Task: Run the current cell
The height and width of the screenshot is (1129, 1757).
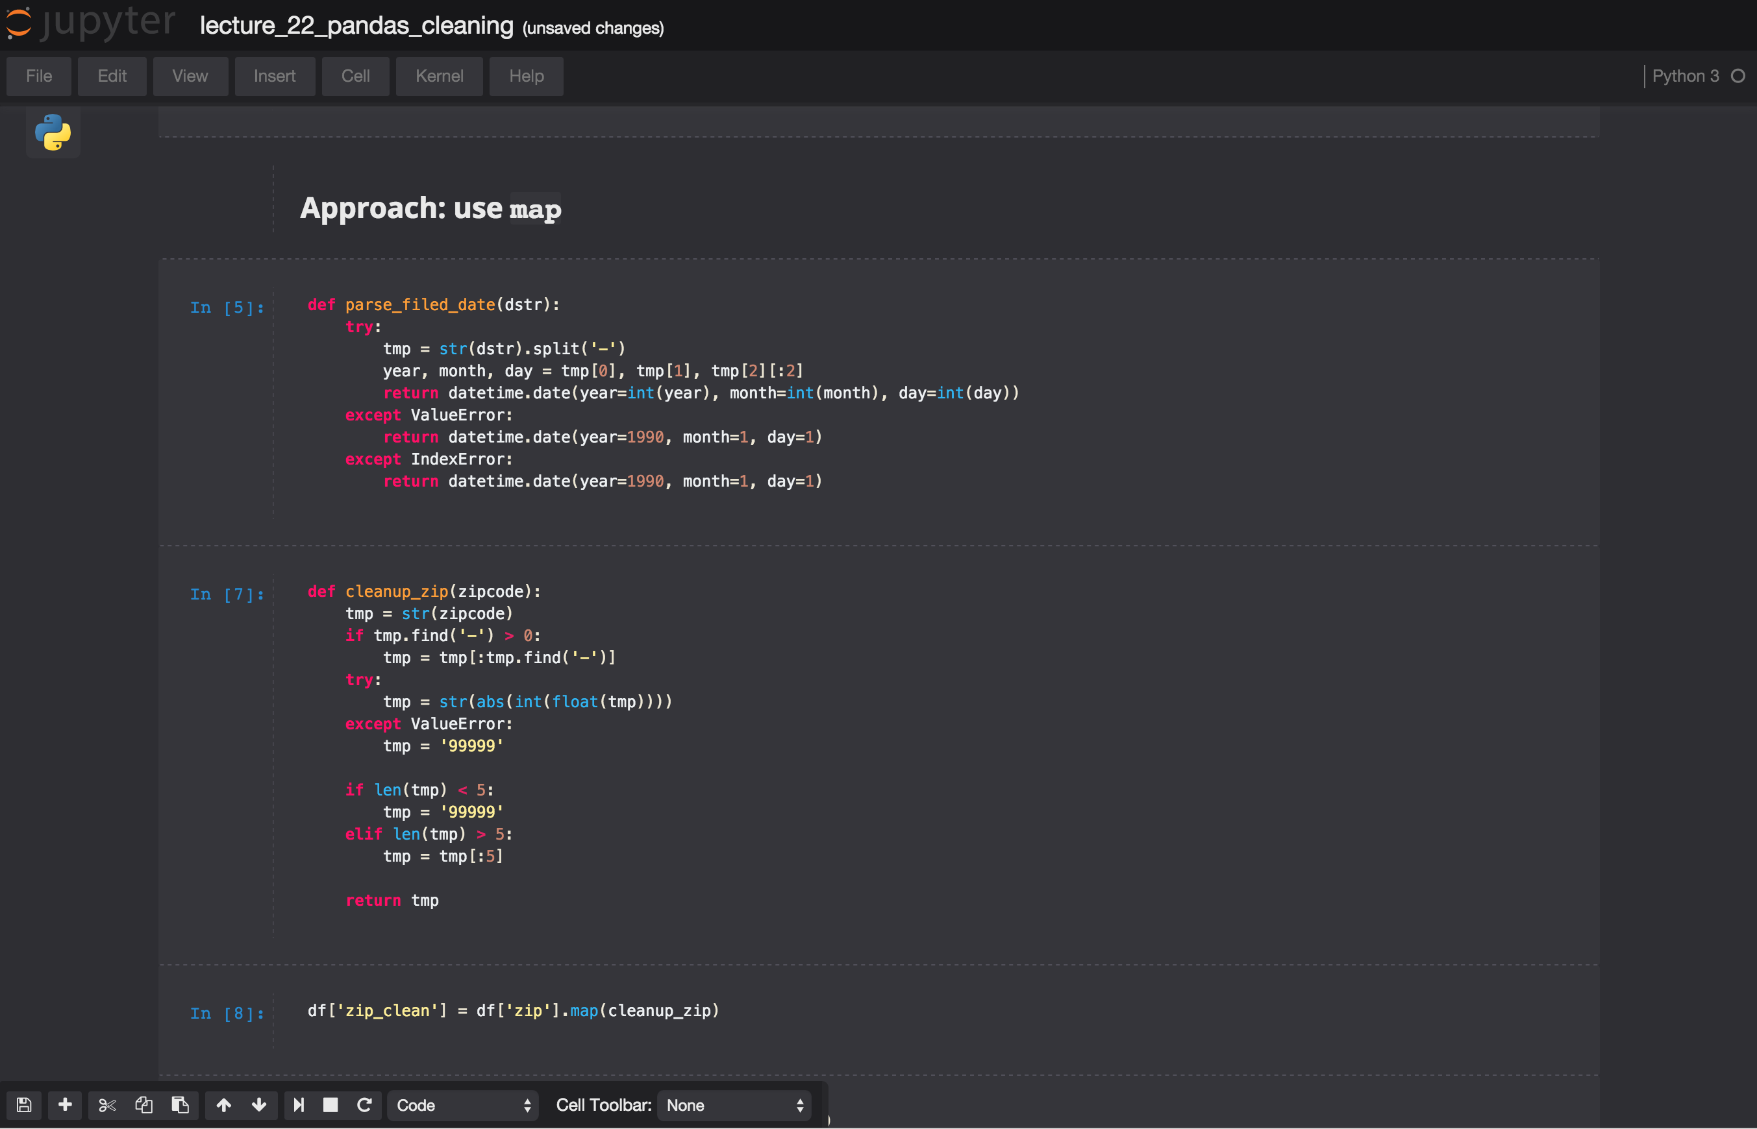Action: click(x=299, y=1105)
